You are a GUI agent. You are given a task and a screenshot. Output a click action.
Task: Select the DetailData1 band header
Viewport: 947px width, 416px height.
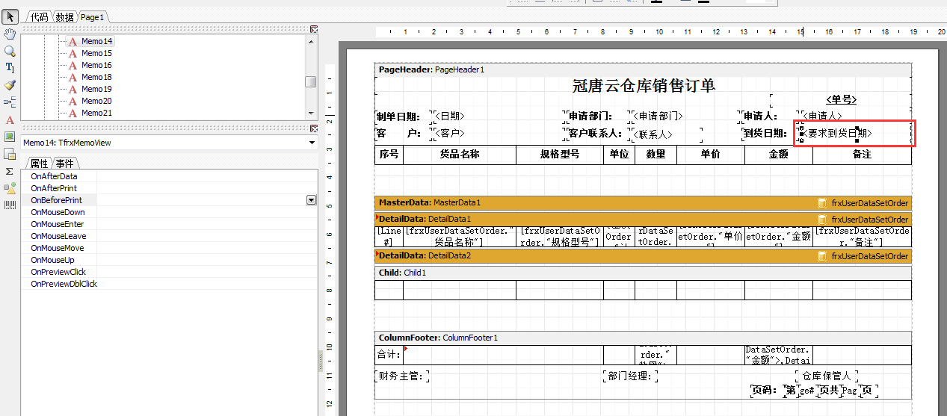pyautogui.click(x=643, y=219)
